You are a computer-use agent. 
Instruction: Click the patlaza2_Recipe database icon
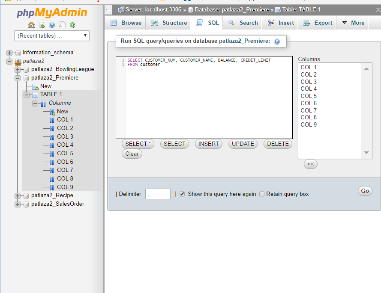click(x=26, y=196)
